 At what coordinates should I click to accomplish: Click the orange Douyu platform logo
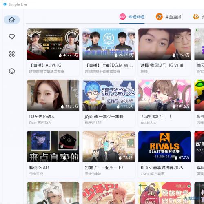tap(159, 17)
